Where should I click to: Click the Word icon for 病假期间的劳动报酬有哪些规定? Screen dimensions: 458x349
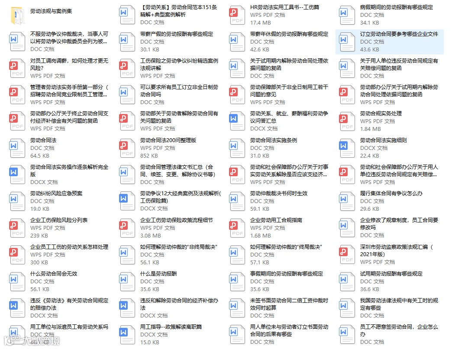pos(347,15)
